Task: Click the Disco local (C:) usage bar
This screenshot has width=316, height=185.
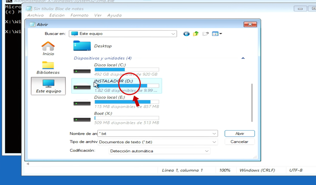Action: pos(127,70)
